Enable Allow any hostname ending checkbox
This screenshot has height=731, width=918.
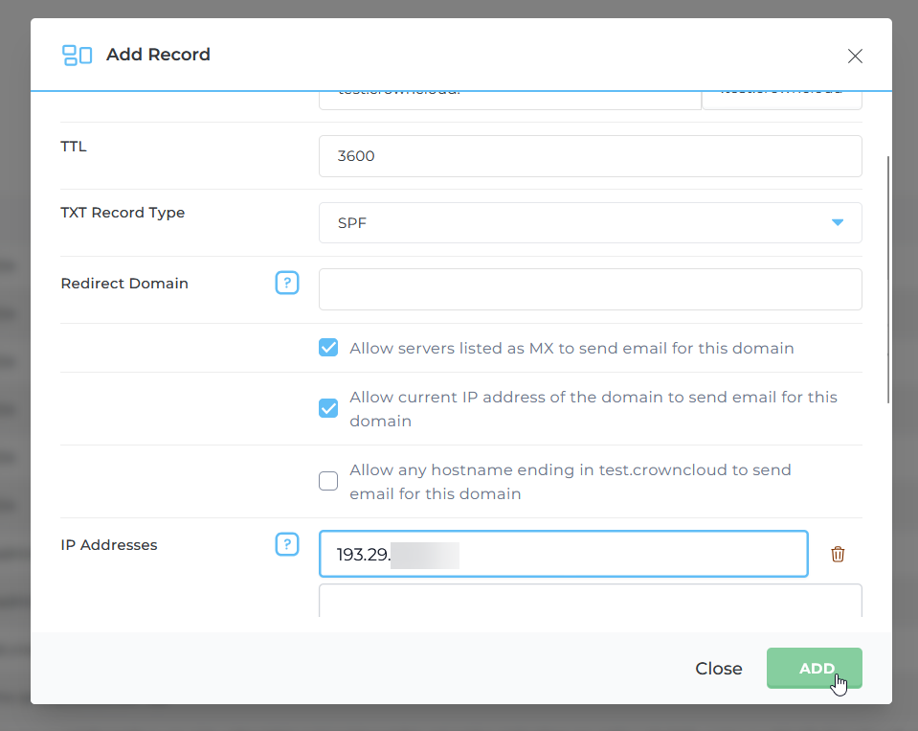[328, 481]
